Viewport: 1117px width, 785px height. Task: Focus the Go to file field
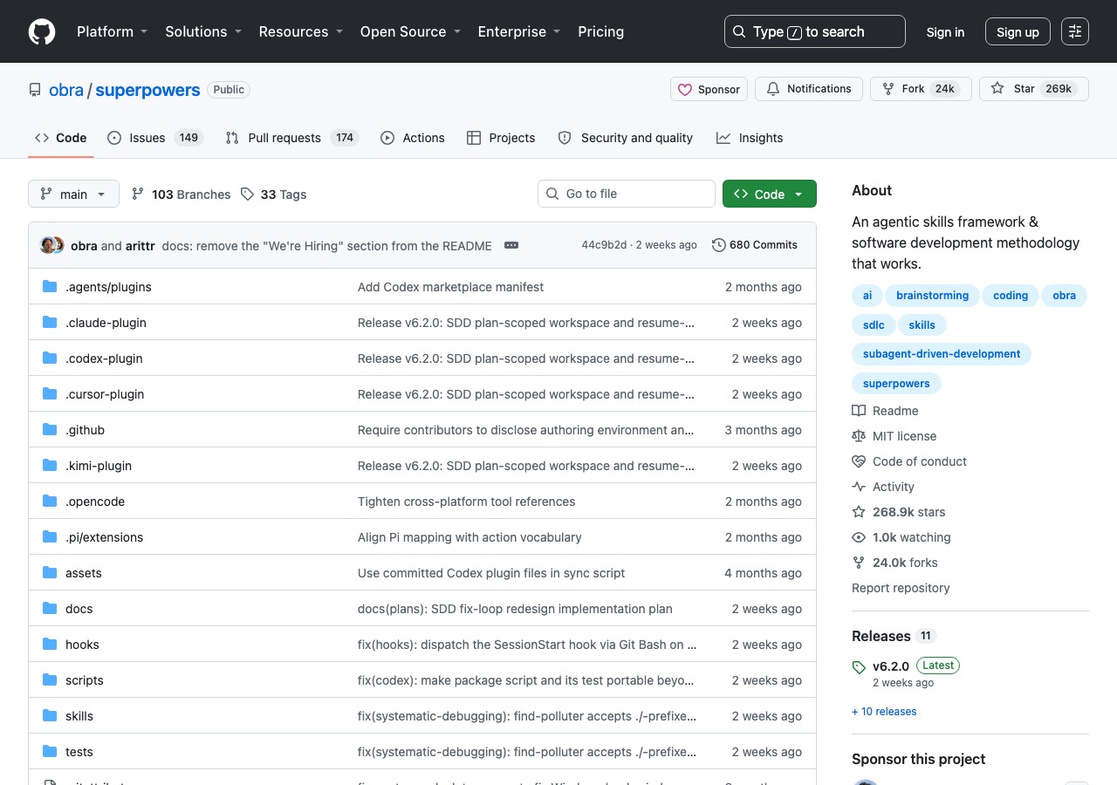(627, 194)
